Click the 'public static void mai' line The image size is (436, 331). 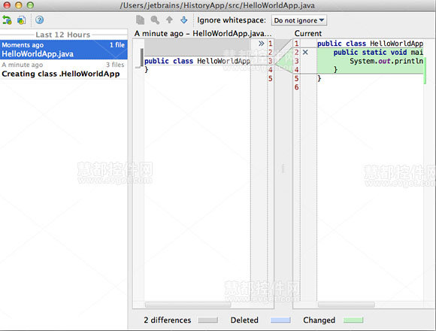pos(378,53)
